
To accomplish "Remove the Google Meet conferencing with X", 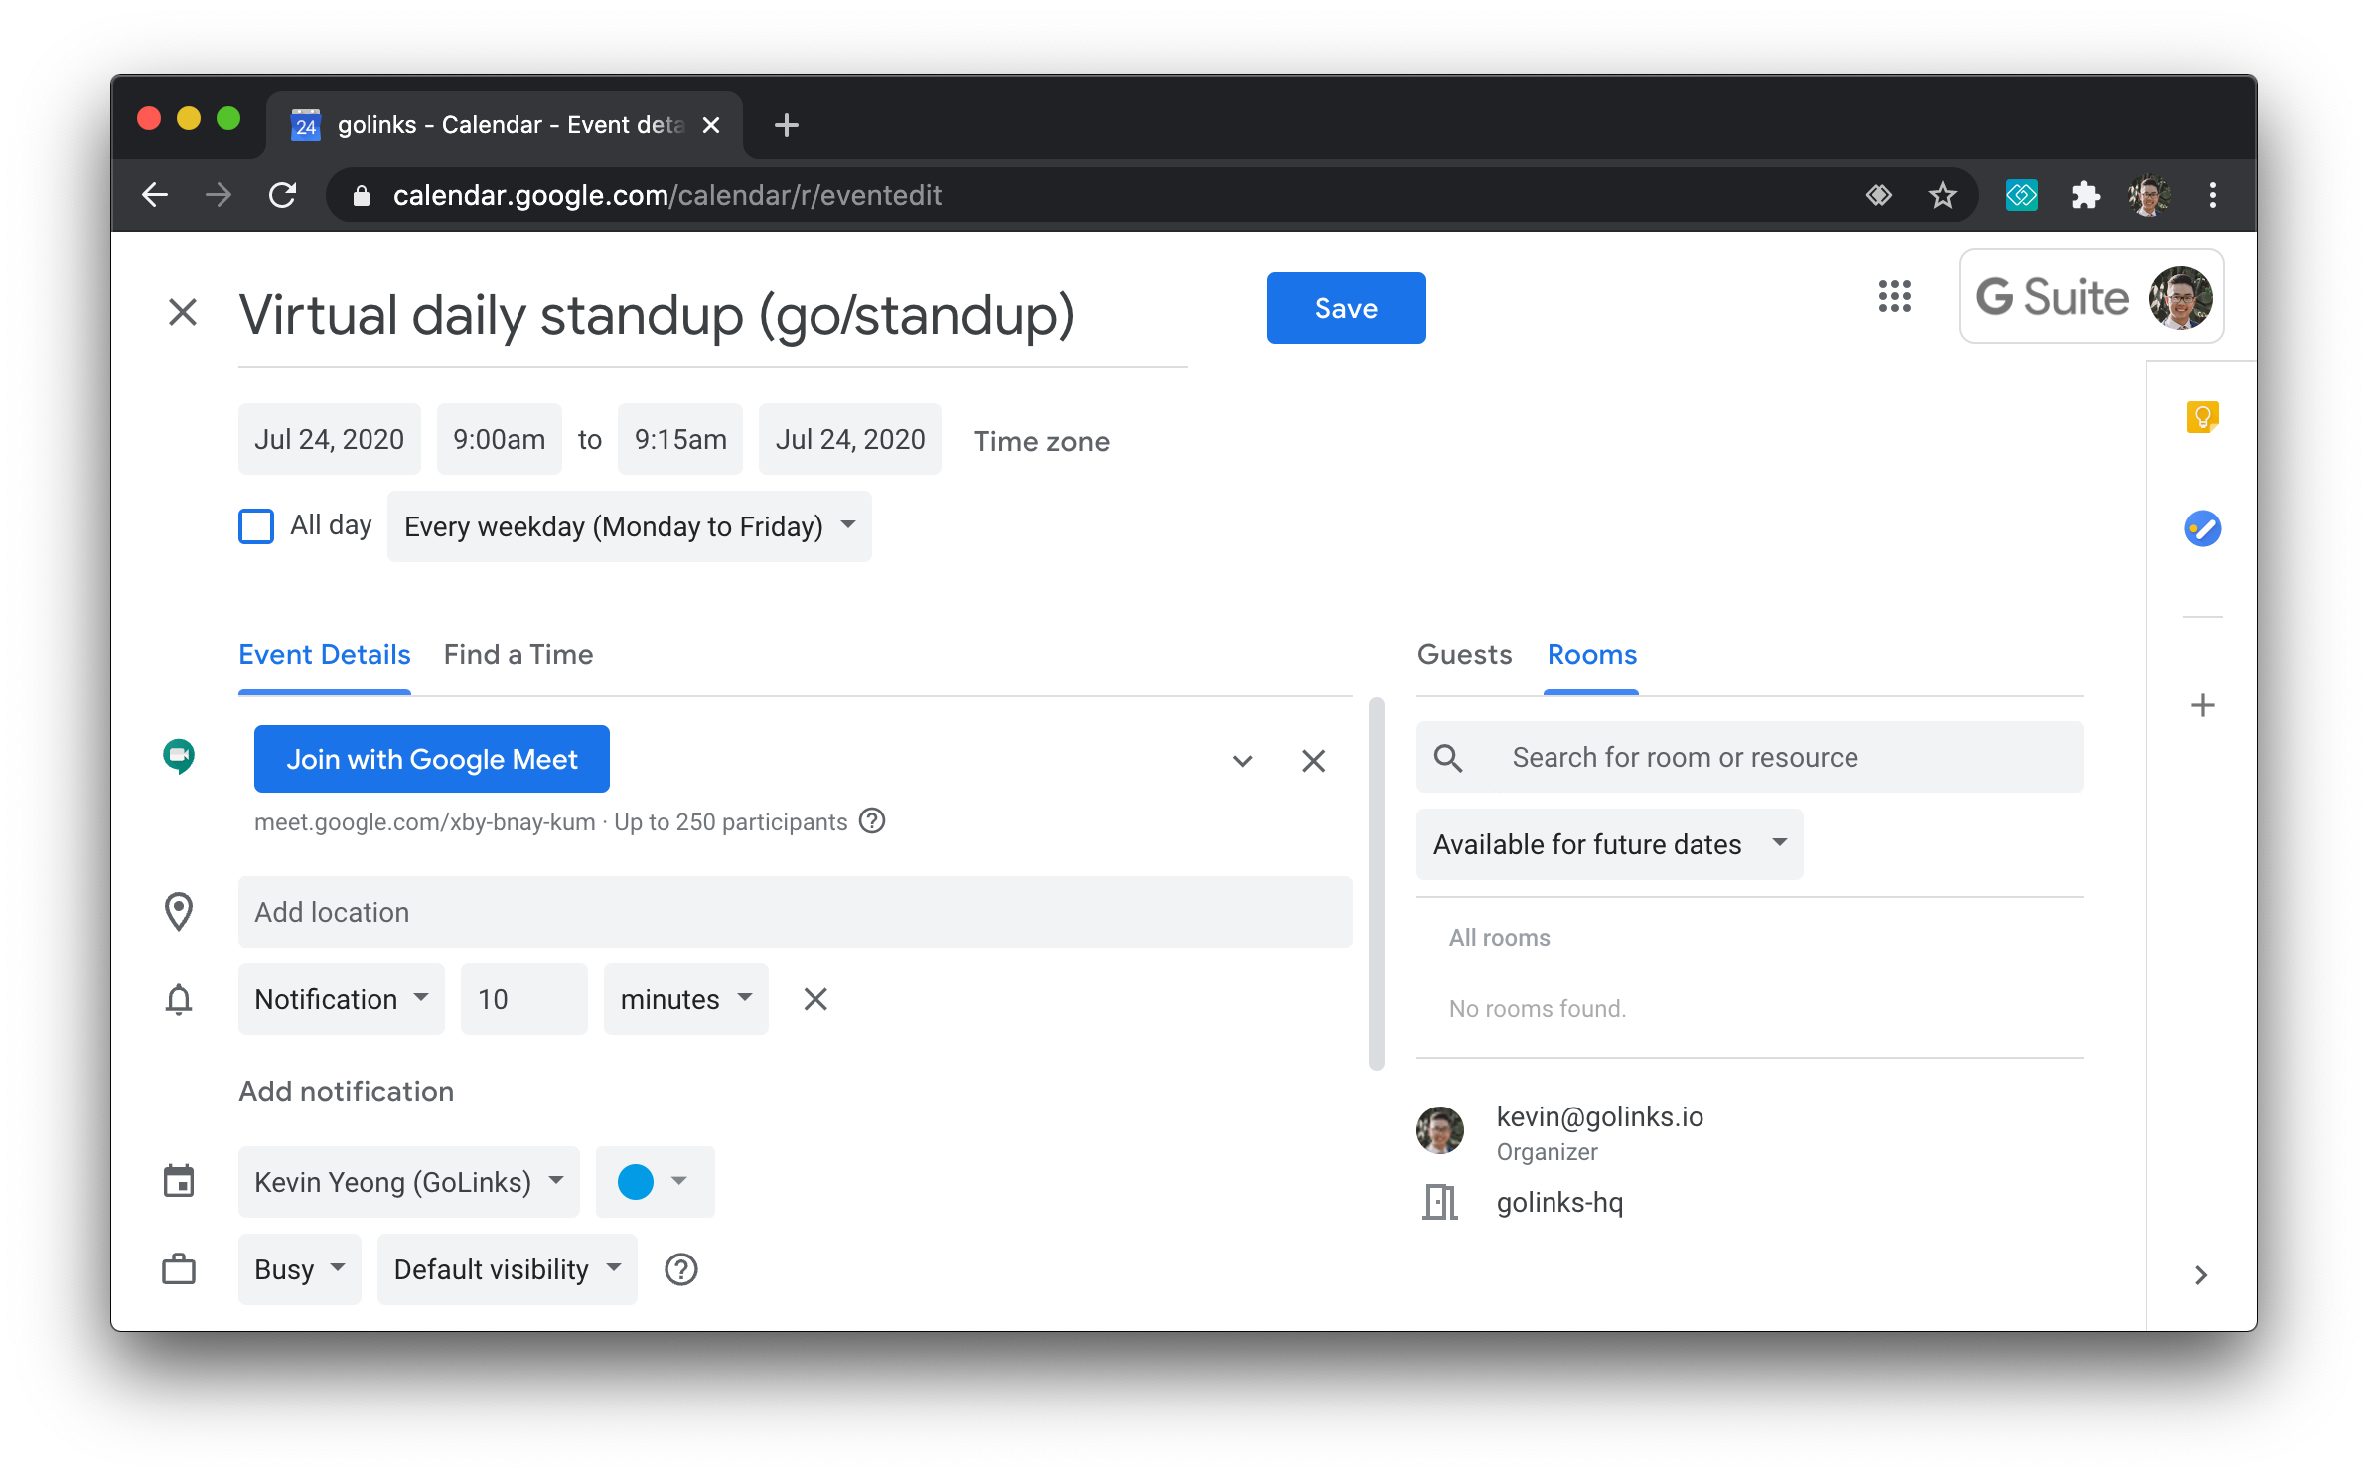I will [1313, 761].
